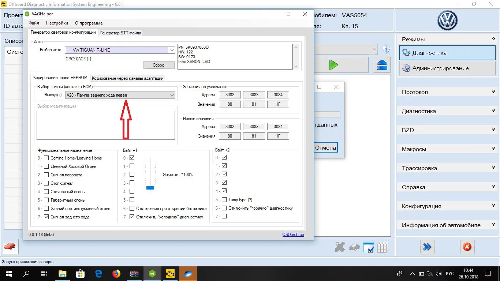Click the window-with-checkmark icon in ODIS

(369, 248)
